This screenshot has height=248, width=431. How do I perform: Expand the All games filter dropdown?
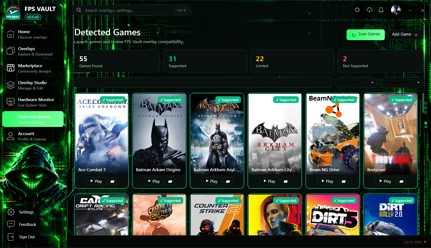tap(356, 82)
